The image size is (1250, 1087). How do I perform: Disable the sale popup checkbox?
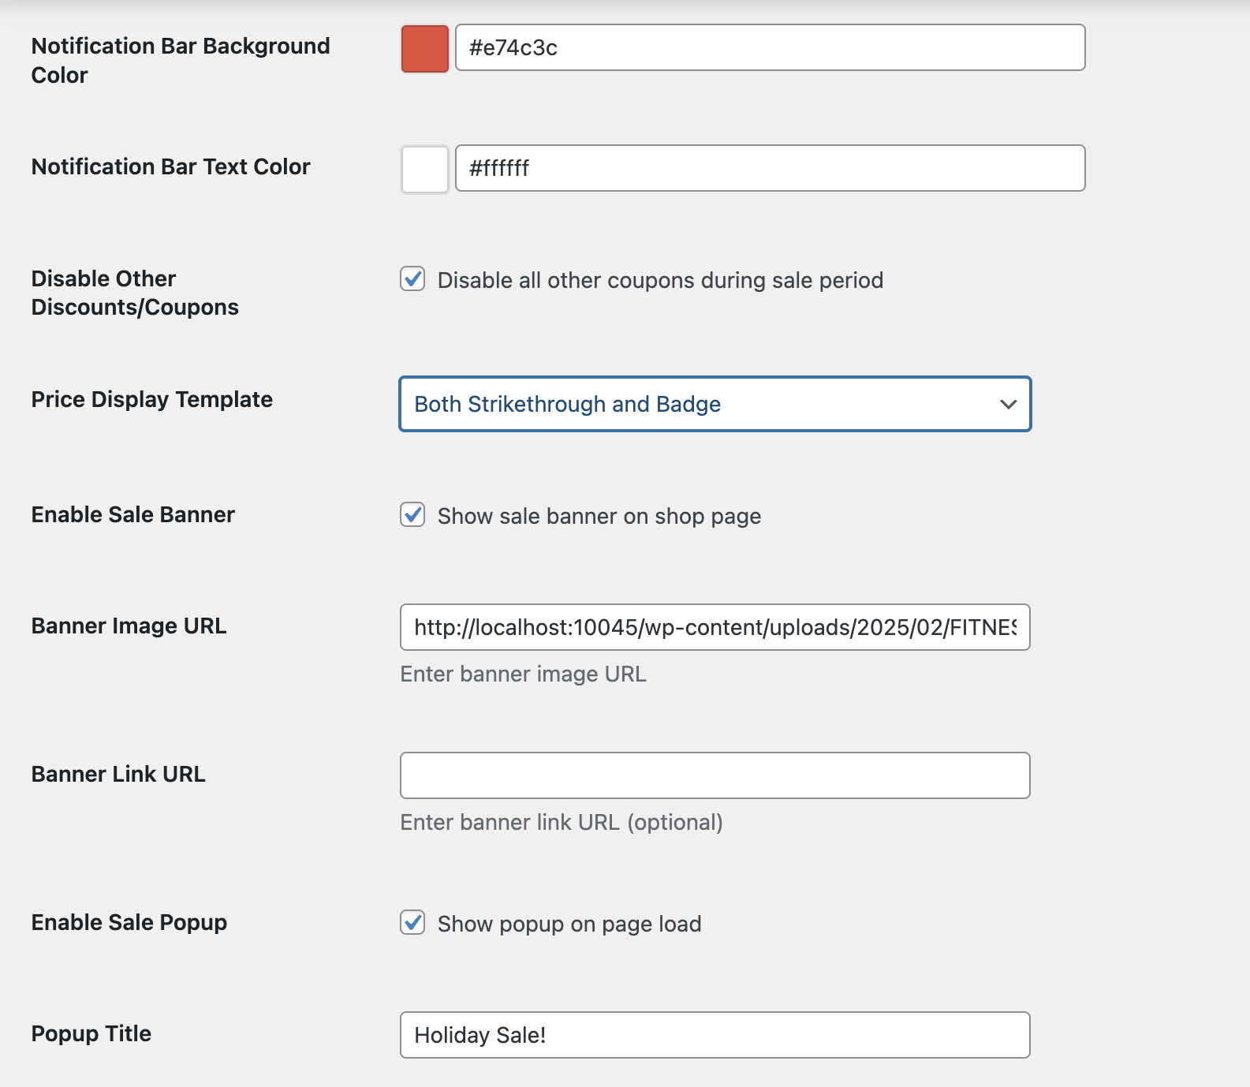point(412,923)
